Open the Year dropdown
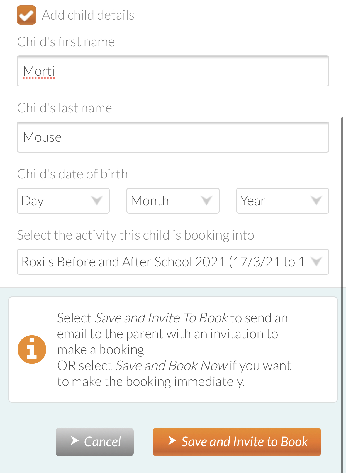The height and width of the screenshot is (473, 346). pyautogui.click(x=283, y=201)
